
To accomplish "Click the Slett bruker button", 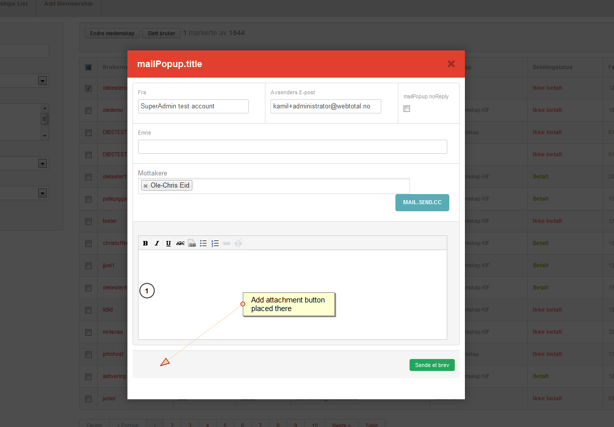I will pyautogui.click(x=161, y=33).
